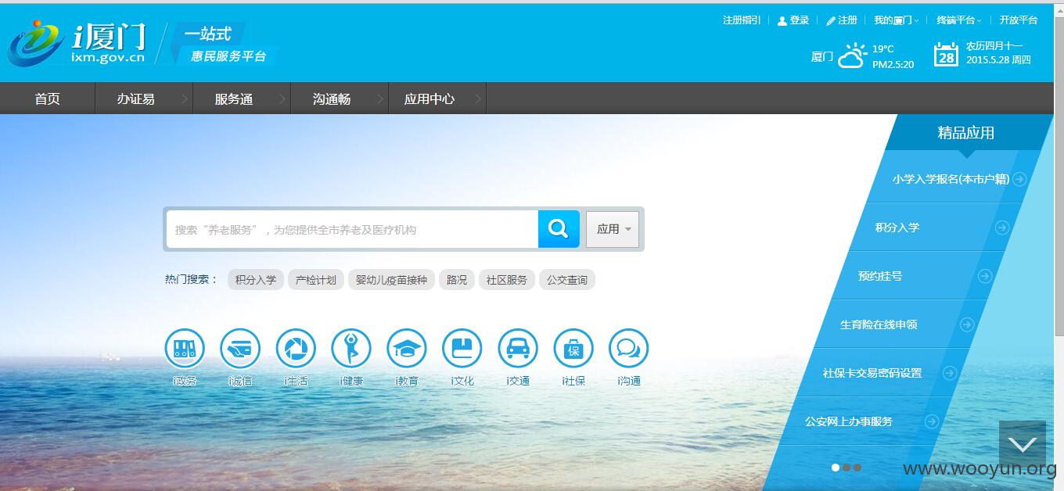Click arrow icon beside 小学入学报名(本市户籍)

pos(1019,179)
